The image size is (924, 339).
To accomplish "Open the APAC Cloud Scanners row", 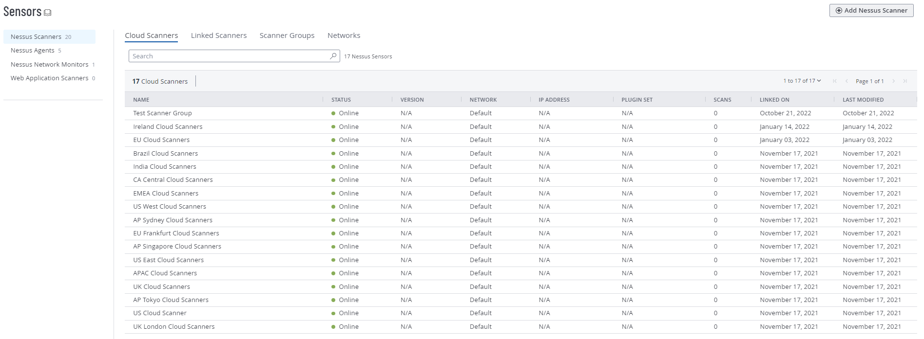I will point(521,273).
